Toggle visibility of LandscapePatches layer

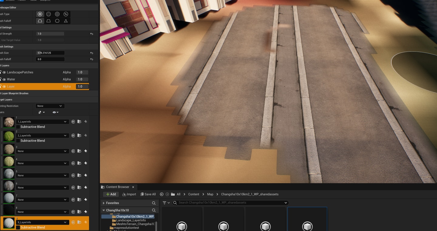point(4,72)
